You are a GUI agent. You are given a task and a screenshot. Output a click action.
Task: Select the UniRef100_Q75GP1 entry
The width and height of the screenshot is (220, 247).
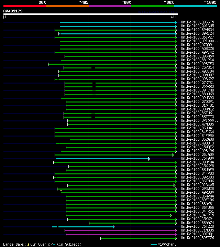[x=197, y=101]
